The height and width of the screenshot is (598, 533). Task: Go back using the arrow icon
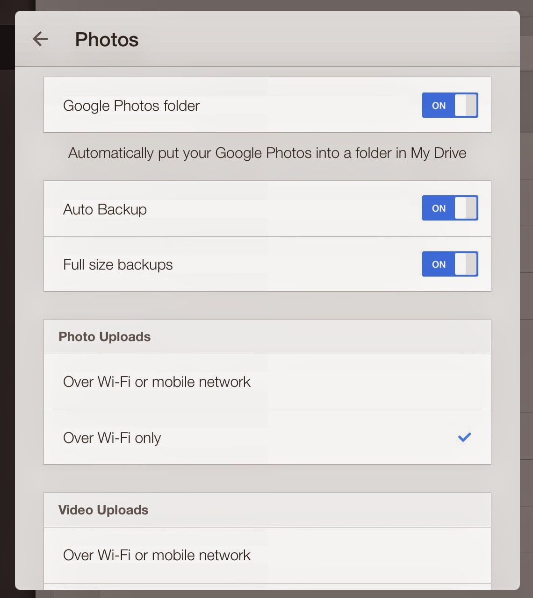point(40,39)
